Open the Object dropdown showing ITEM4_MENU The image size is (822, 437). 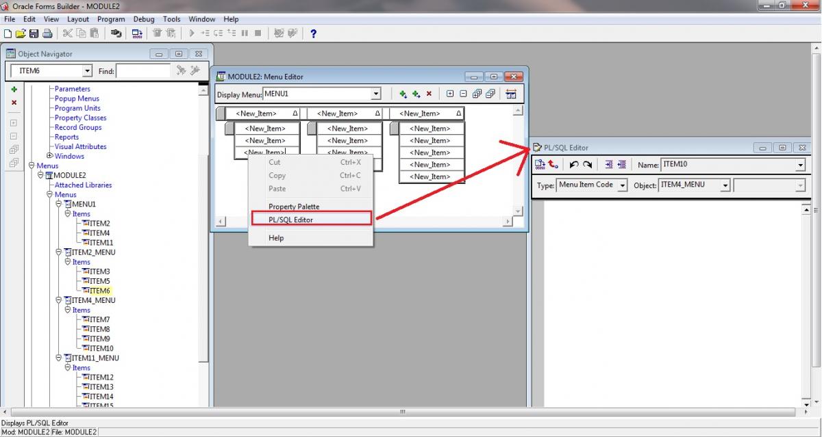[x=725, y=185]
